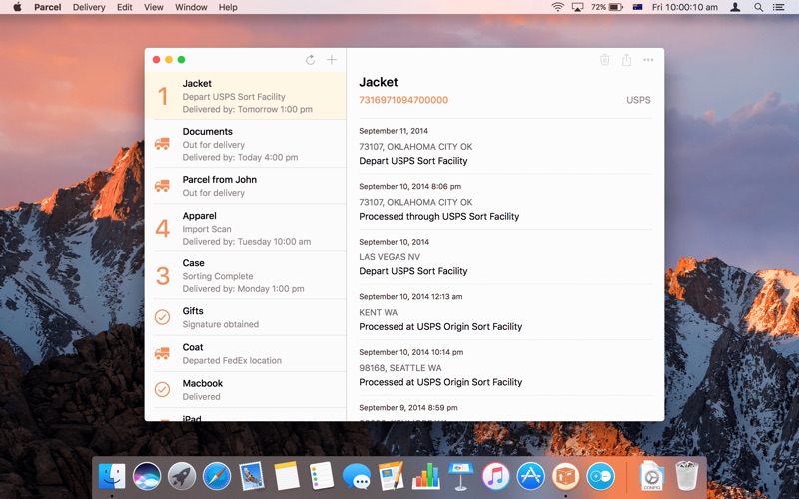Open the Delivery menu

click(x=89, y=7)
